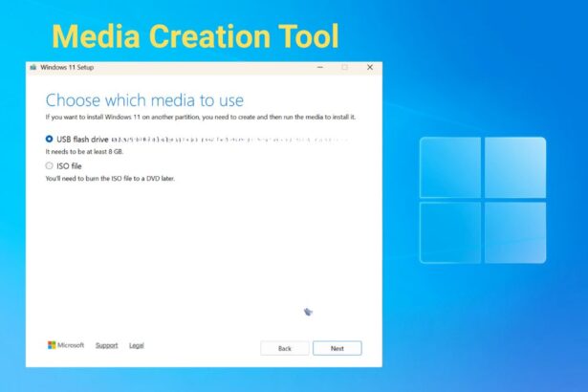Go back with the Back button
The image size is (588, 392).
pos(285,348)
